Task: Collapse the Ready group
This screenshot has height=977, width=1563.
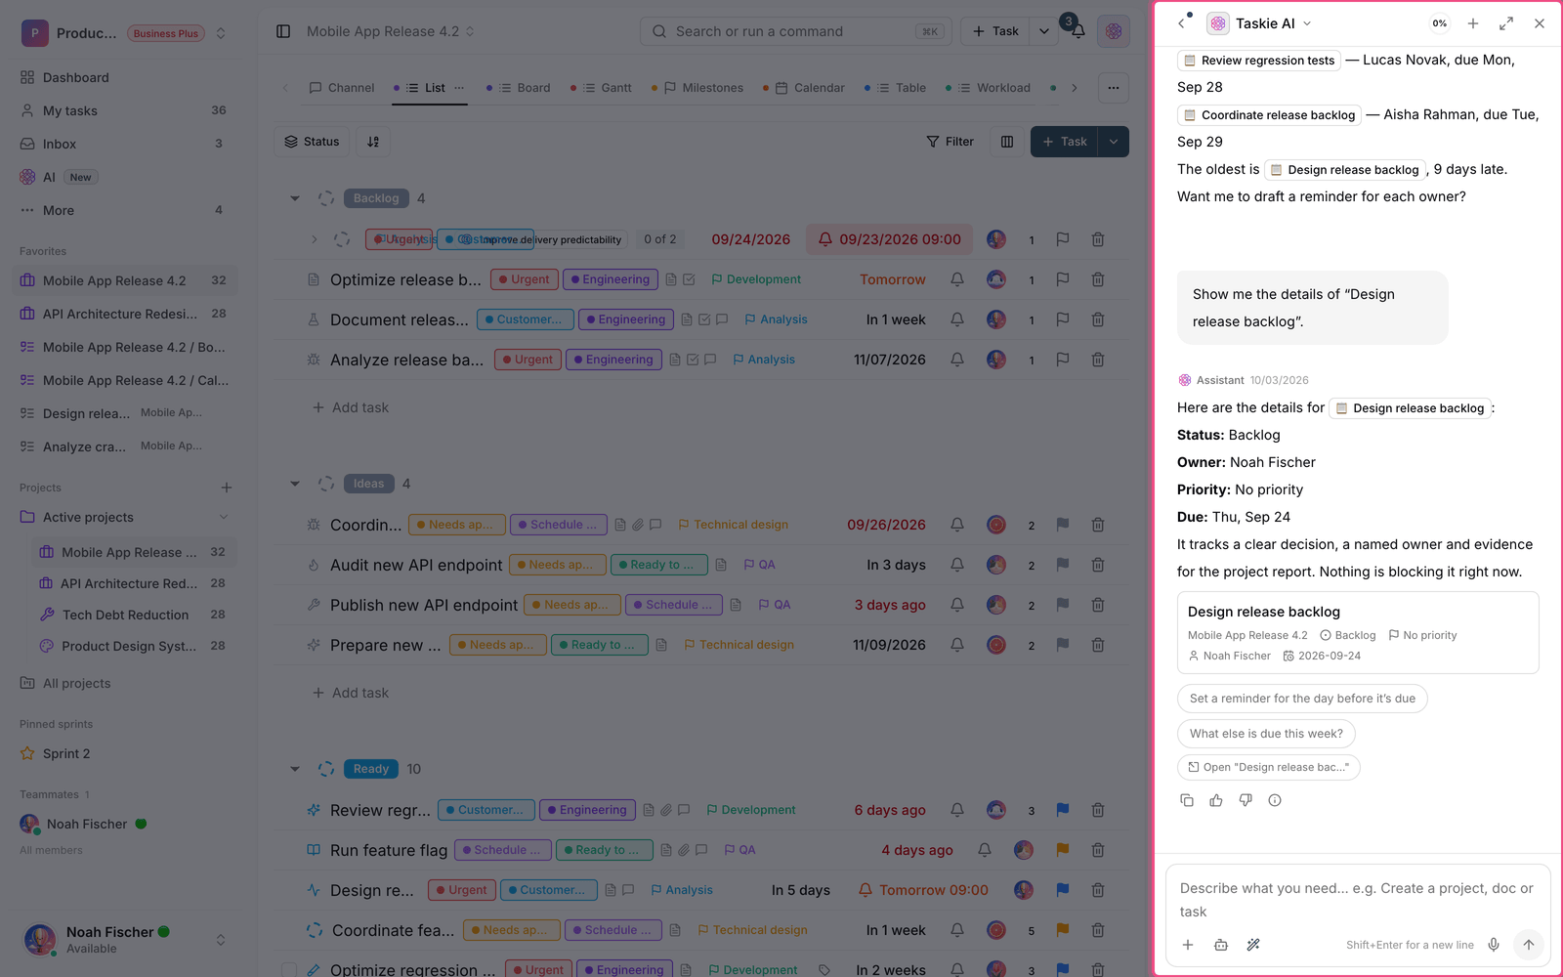Action: (x=295, y=769)
